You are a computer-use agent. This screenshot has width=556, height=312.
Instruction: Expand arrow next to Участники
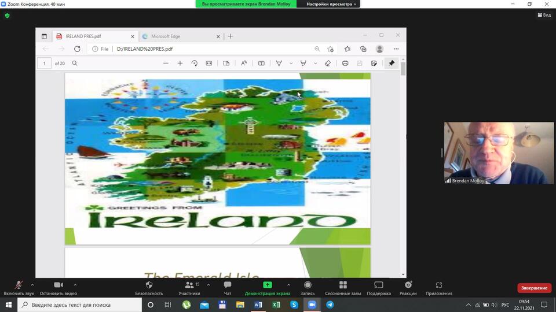pyautogui.click(x=209, y=285)
